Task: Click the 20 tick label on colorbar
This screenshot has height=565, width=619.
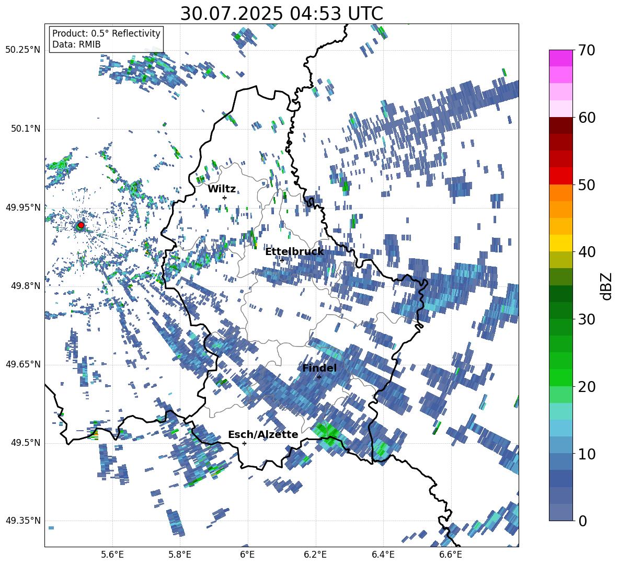Action: [587, 387]
